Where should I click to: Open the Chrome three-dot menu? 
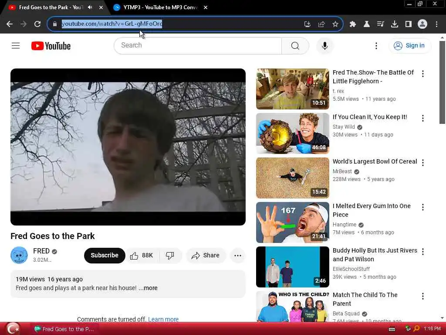click(436, 24)
